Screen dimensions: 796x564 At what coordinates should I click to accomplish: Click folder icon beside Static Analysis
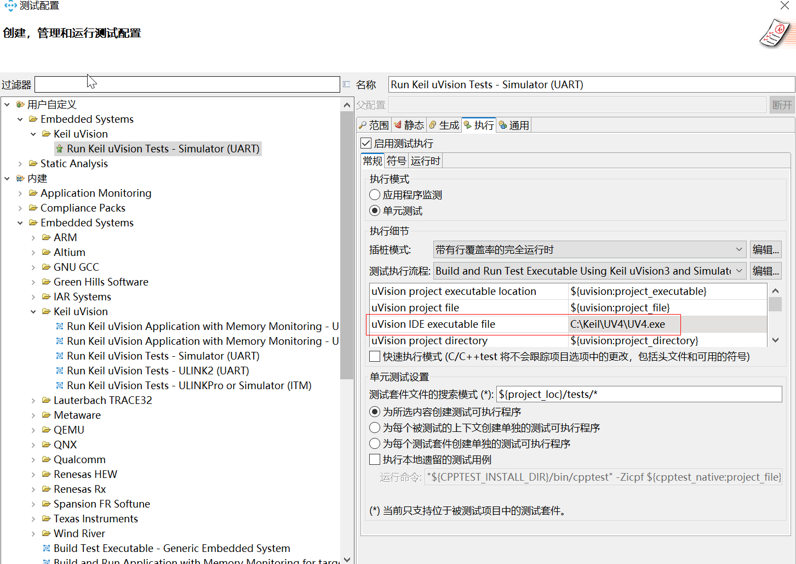(x=33, y=163)
